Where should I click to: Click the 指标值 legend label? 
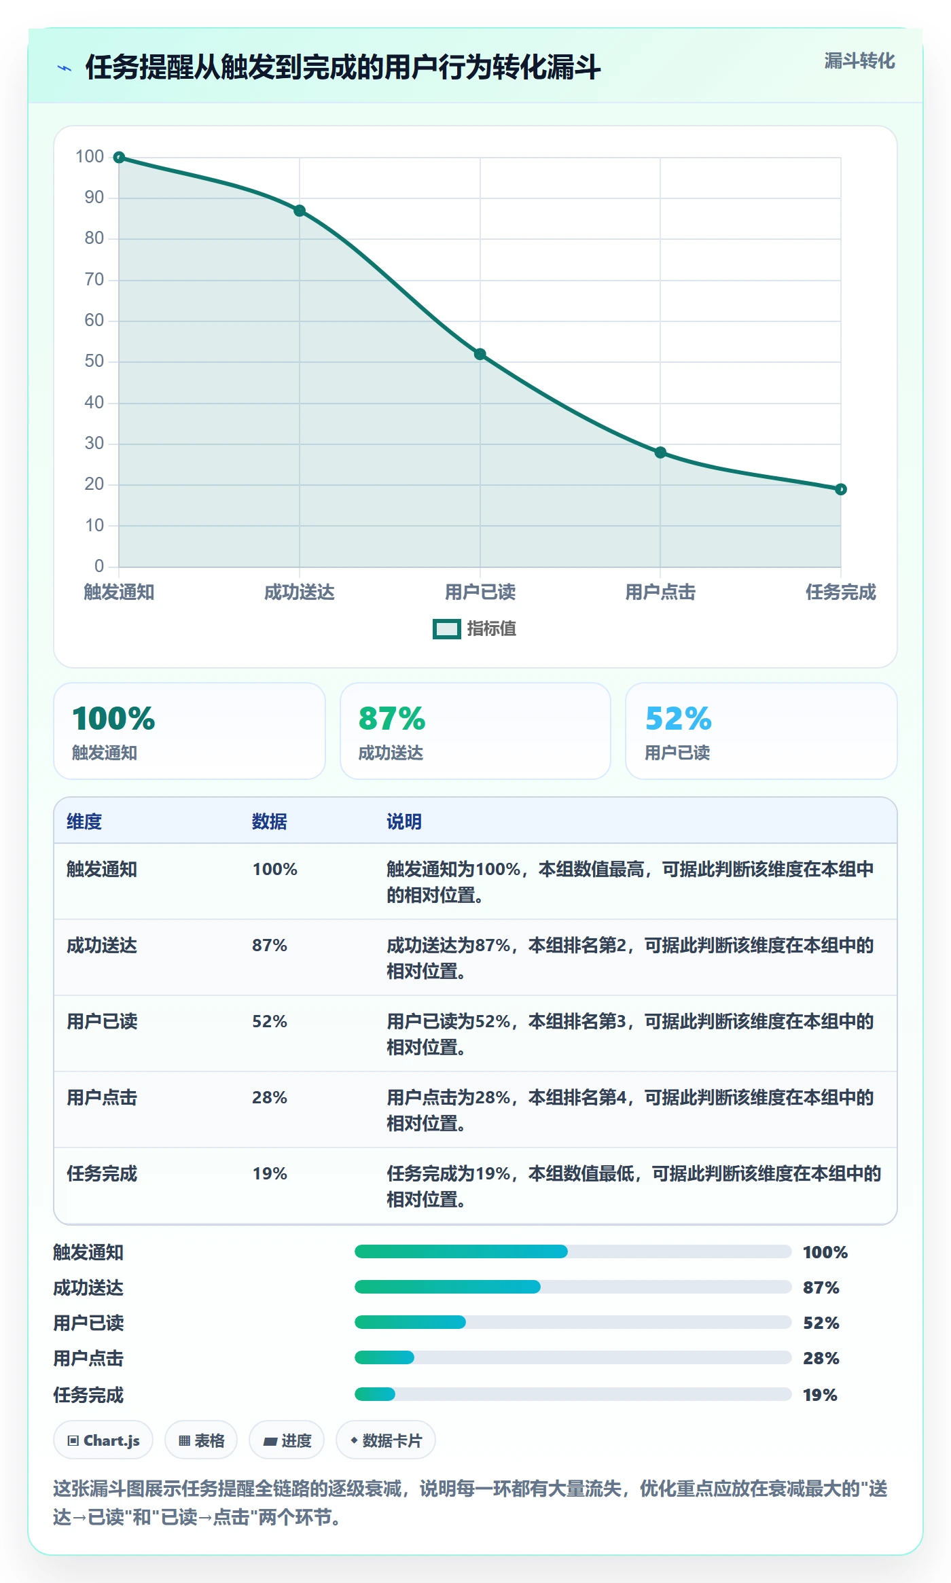point(492,629)
